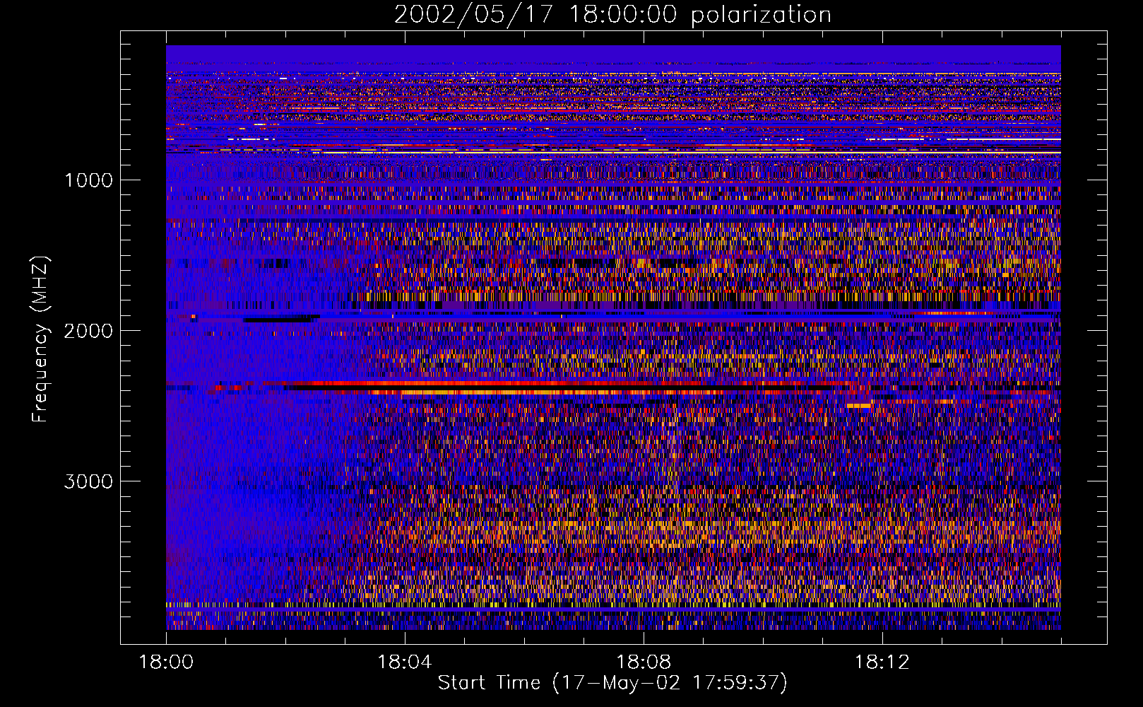
Task: Click the 18:00 time tick label
Action: tap(166, 662)
